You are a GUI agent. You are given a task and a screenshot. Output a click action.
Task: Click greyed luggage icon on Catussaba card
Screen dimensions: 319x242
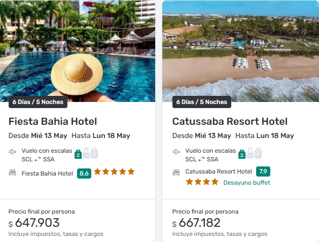pos(254,153)
